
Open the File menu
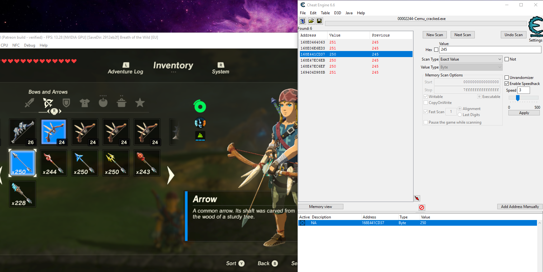[303, 13]
